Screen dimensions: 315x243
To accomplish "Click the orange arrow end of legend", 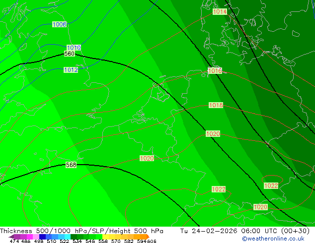I will [x=148, y=237].
